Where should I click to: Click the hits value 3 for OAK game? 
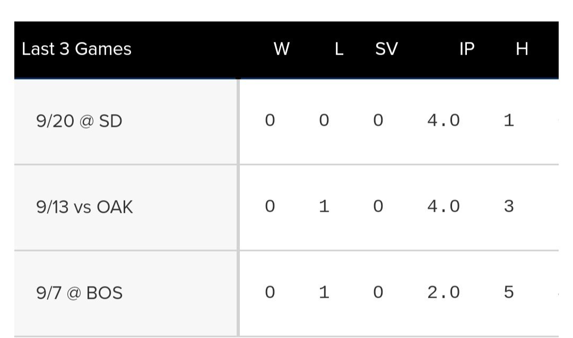coord(509,206)
